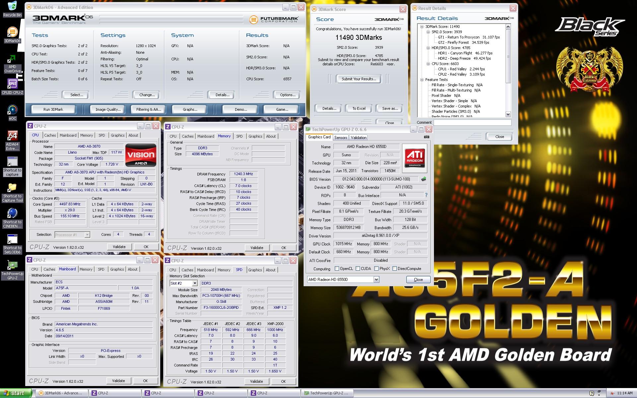Click the help icon in system tray
The width and height of the screenshot is (637, 398).
(592, 393)
